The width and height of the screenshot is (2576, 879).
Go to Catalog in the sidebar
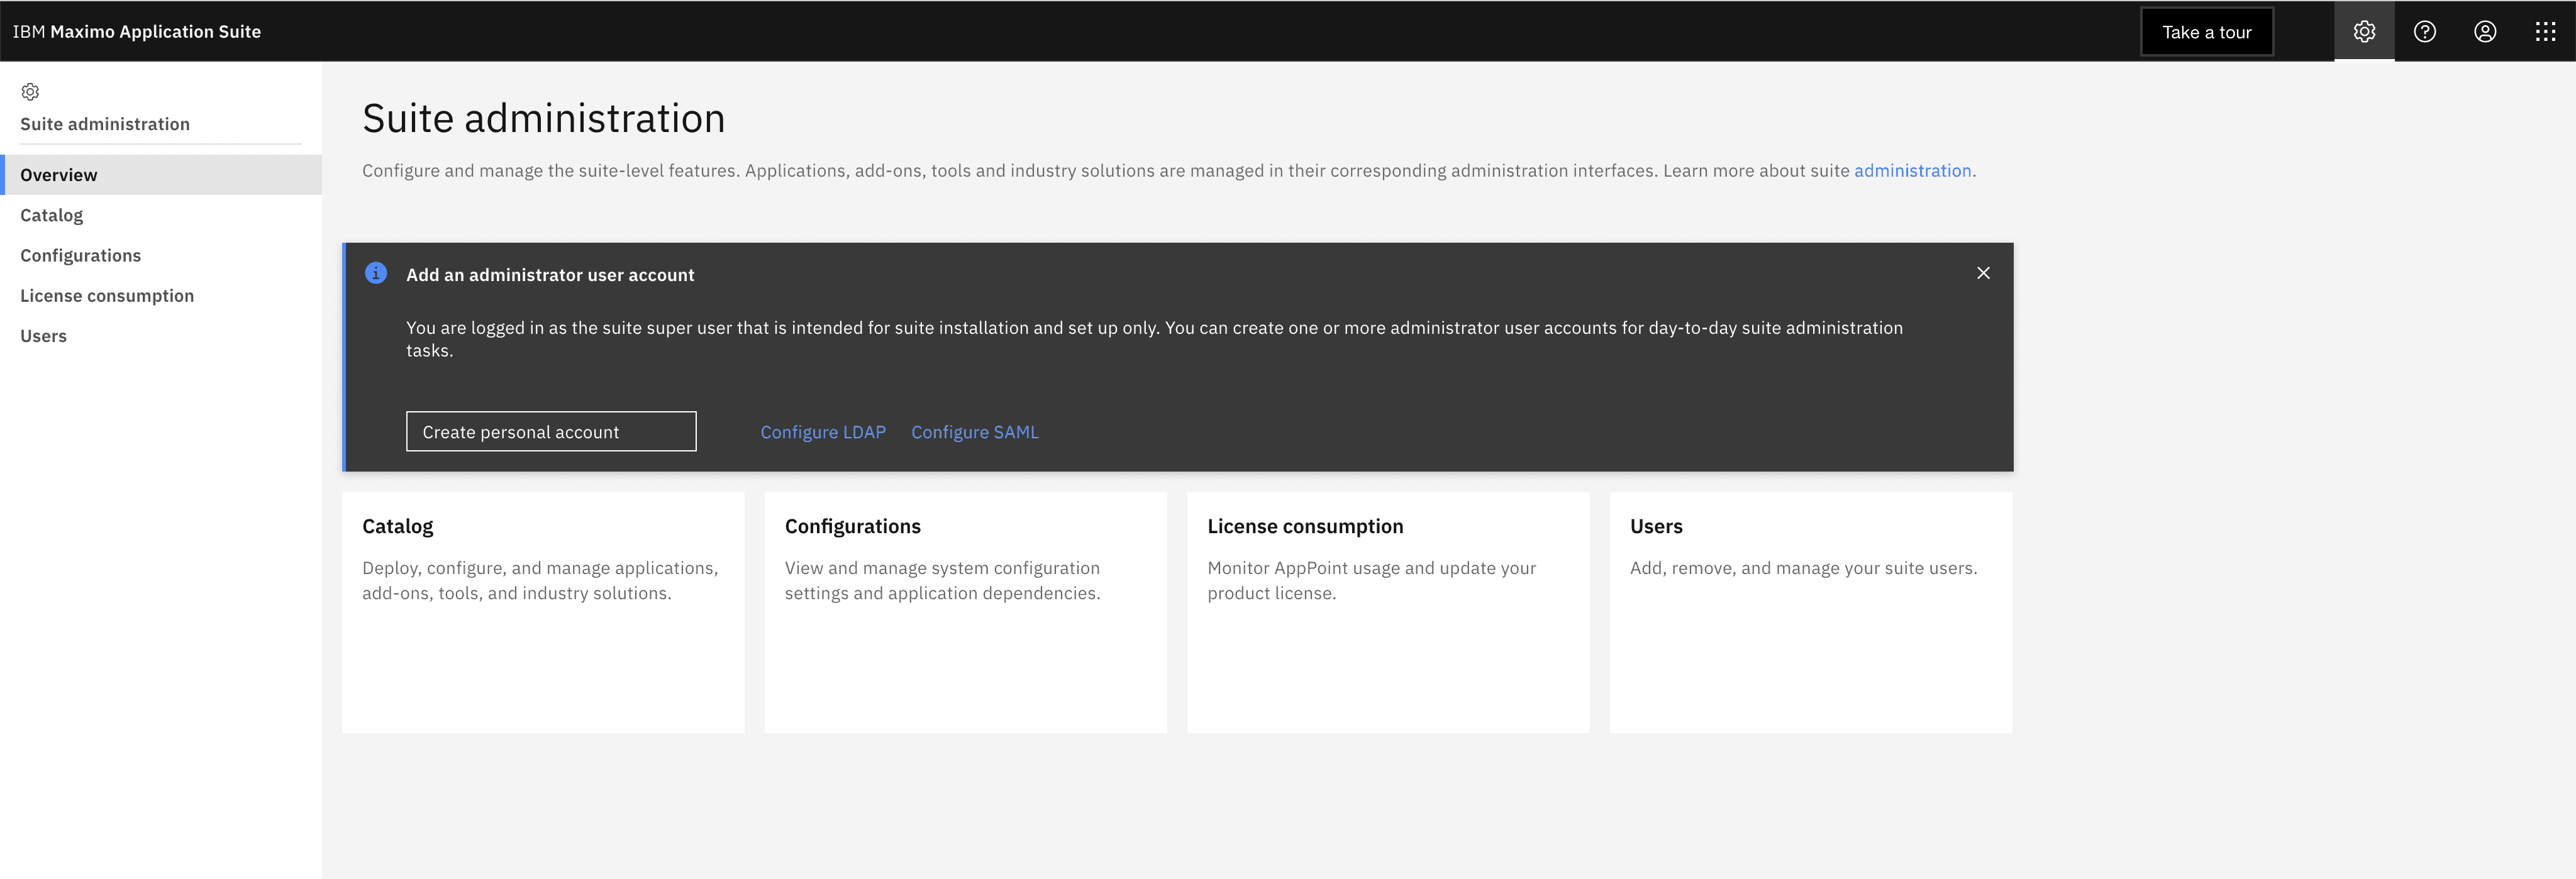coord(161,215)
